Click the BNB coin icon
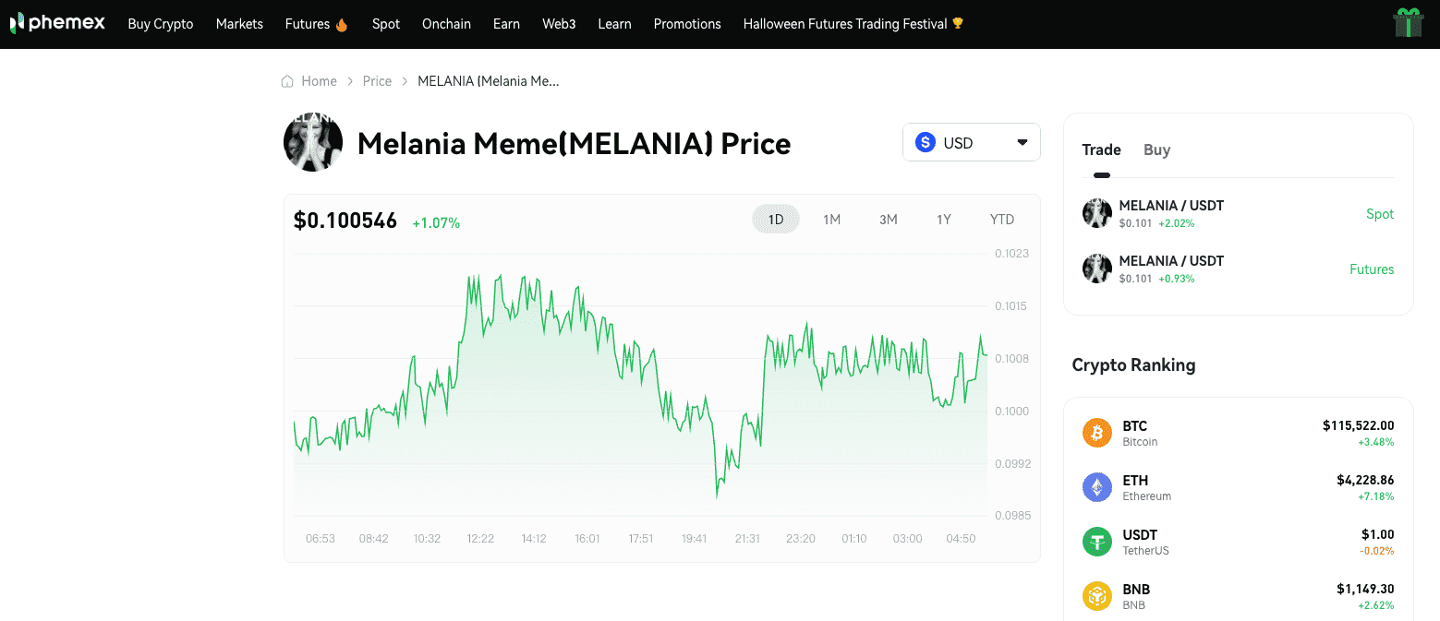1440x621 pixels. pyautogui.click(x=1097, y=596)
